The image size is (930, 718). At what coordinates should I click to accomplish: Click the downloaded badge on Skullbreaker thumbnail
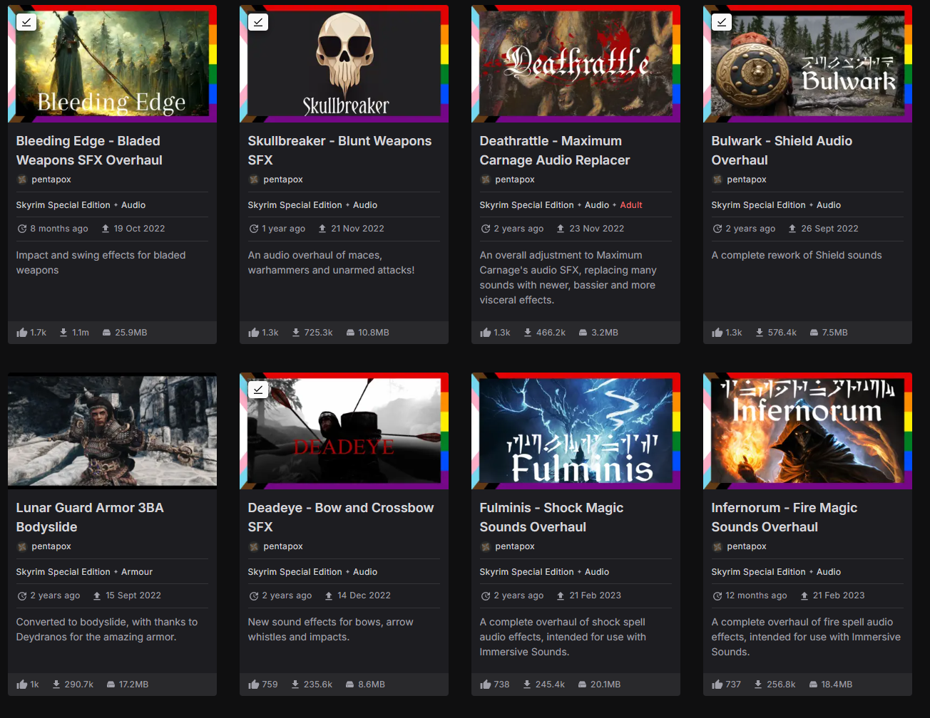point(258,22)
